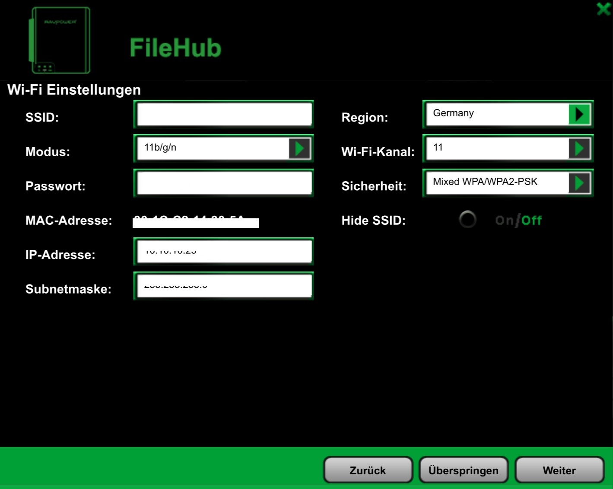Click into the Subnetmaske field
This screenshot has width=613, height=489.
click(224, 285)
